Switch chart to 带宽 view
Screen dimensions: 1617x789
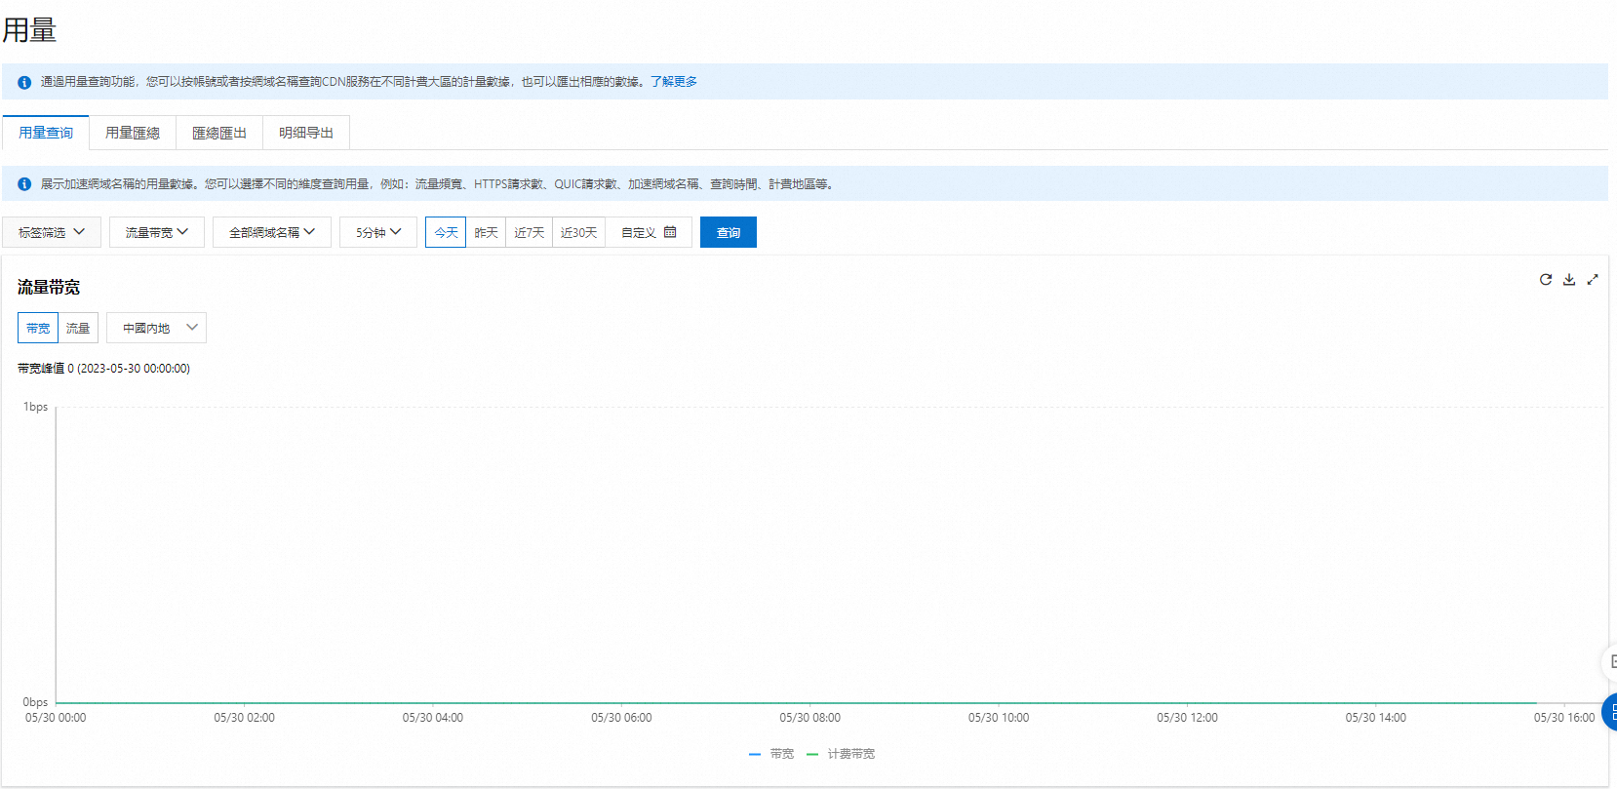pyautogui.click(x=38, y=328)
